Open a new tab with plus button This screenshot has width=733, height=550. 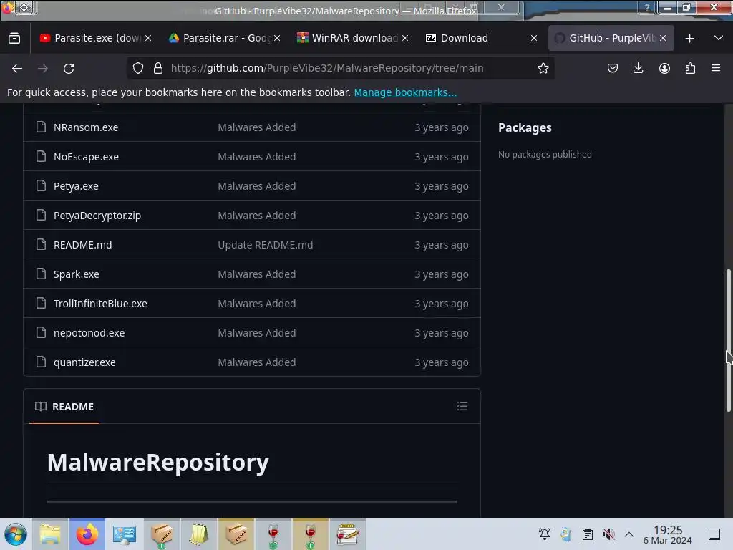[689, 39]
